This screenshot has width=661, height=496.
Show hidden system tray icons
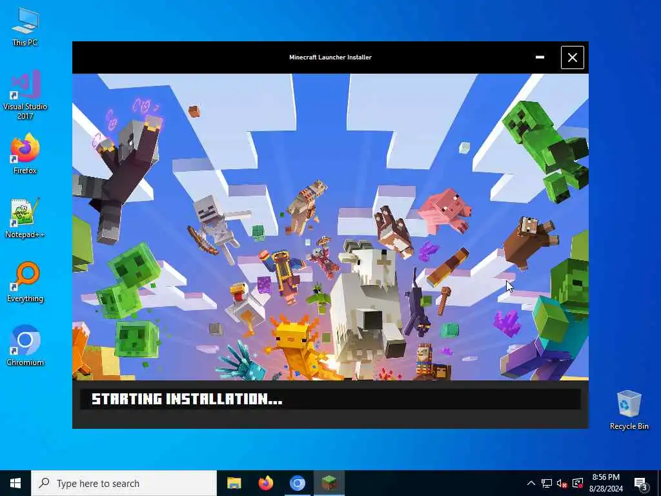pyautogui.click(x=531, y=483)
